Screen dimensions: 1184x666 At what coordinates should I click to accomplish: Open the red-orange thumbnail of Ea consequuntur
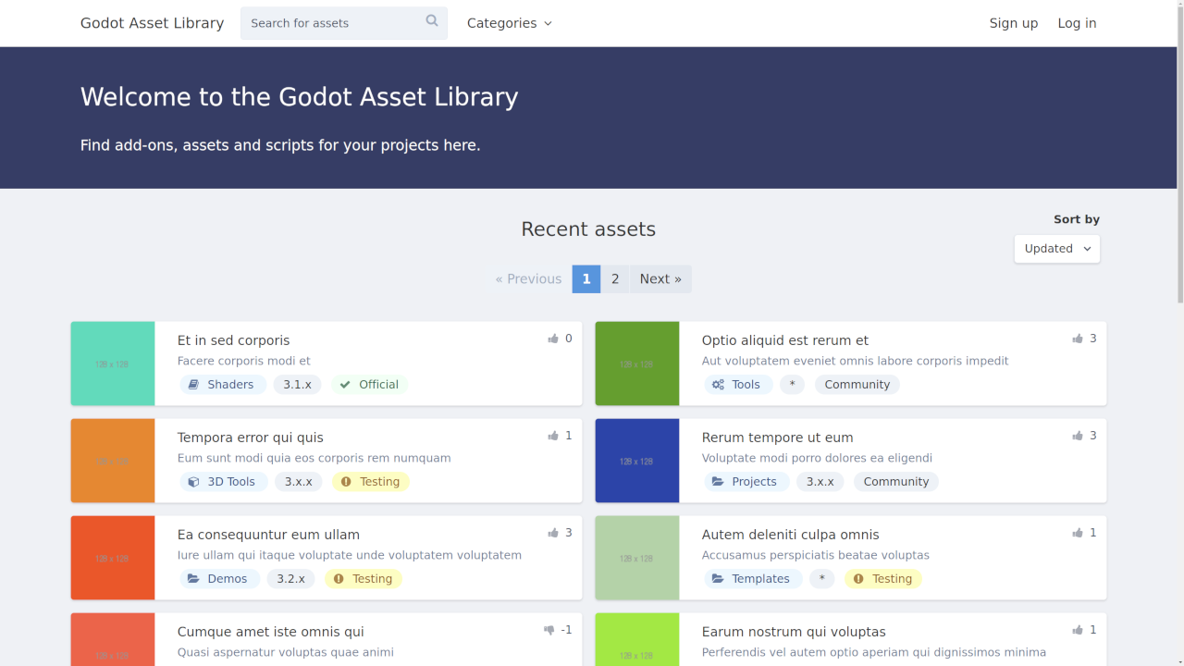113,558
